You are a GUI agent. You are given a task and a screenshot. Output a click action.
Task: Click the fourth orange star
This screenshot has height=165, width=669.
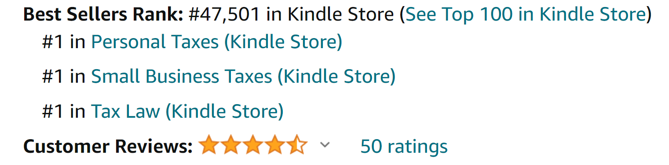(x=274, y=145)
